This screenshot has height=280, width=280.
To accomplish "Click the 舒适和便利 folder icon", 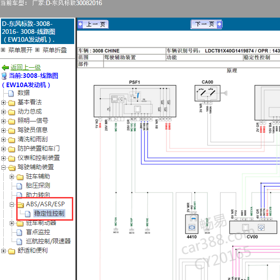I will click(x=12, y=251).
